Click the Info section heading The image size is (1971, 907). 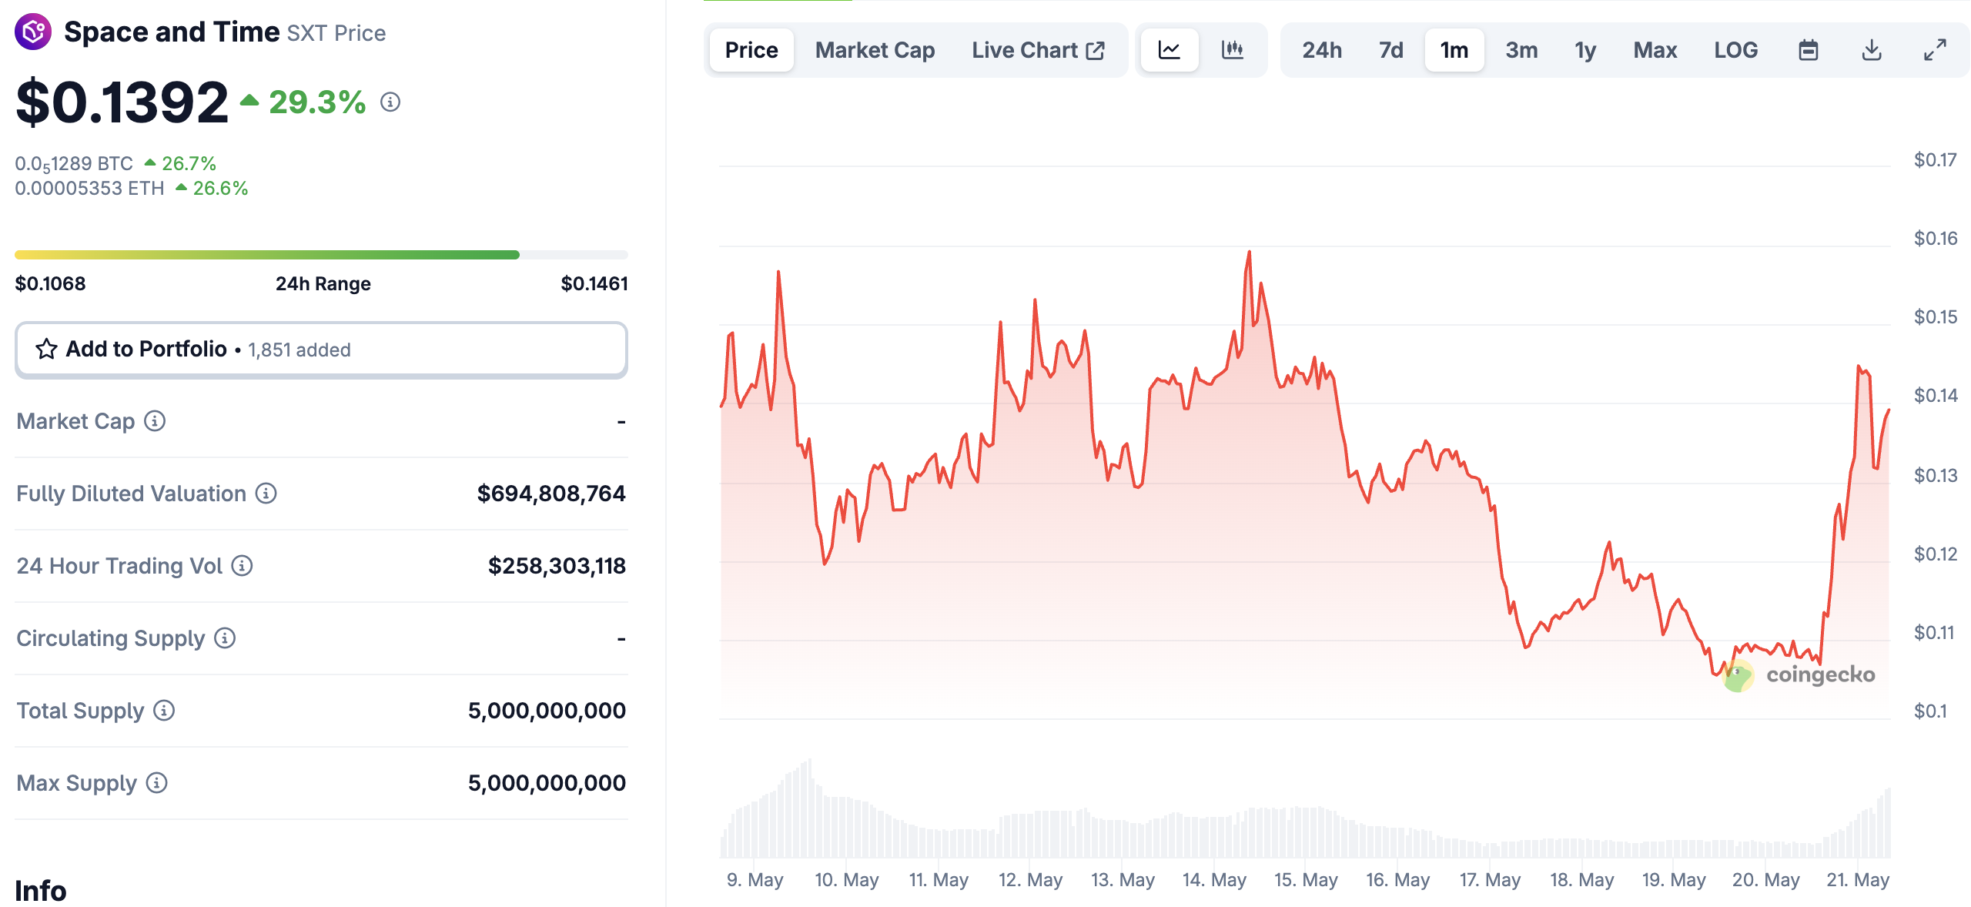pos(41,891)
